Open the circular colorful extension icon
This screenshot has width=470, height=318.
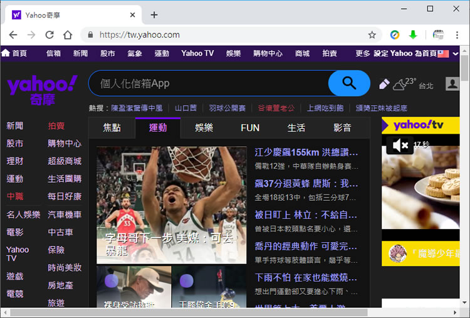395,34
